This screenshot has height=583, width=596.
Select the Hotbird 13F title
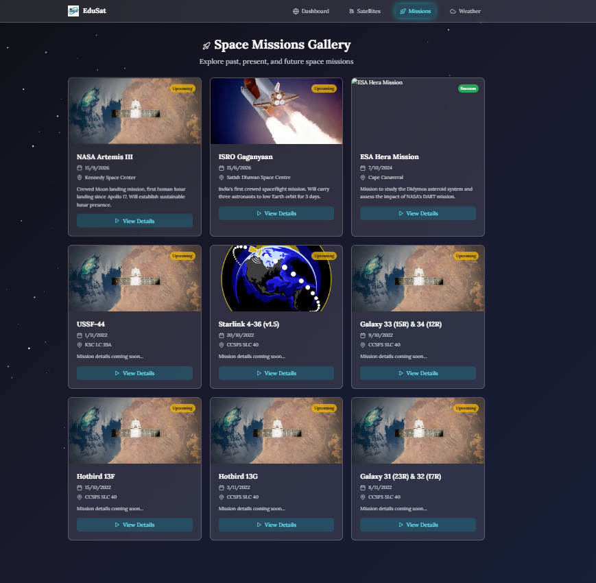tap(96, 477)
